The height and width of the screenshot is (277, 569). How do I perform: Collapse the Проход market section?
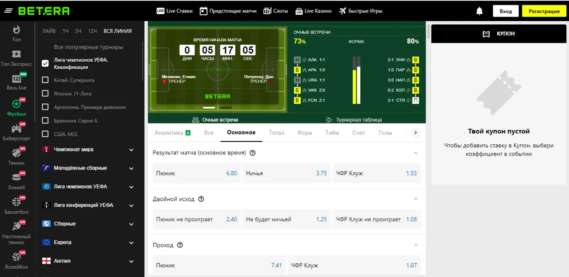pos(415,245)
